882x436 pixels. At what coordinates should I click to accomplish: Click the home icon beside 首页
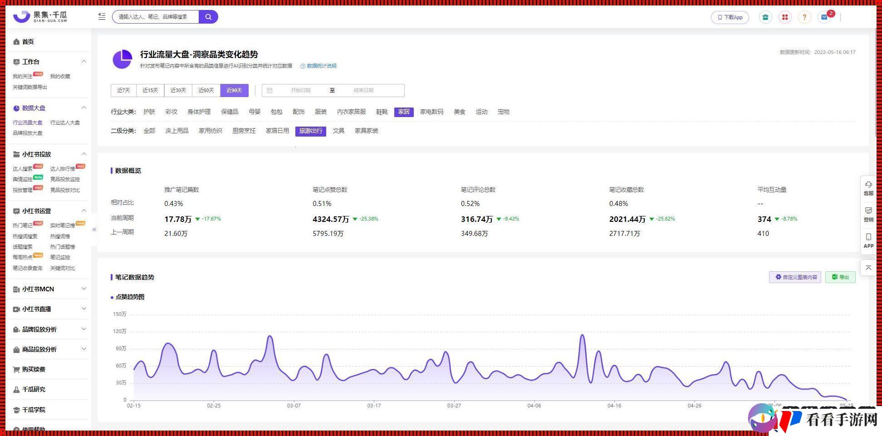pyautogui.click(x=16, y=42)
